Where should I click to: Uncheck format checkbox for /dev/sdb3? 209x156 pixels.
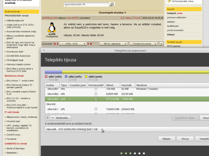click(x=96, y=99)
